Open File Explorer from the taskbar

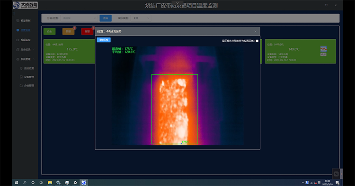[50, 183]
